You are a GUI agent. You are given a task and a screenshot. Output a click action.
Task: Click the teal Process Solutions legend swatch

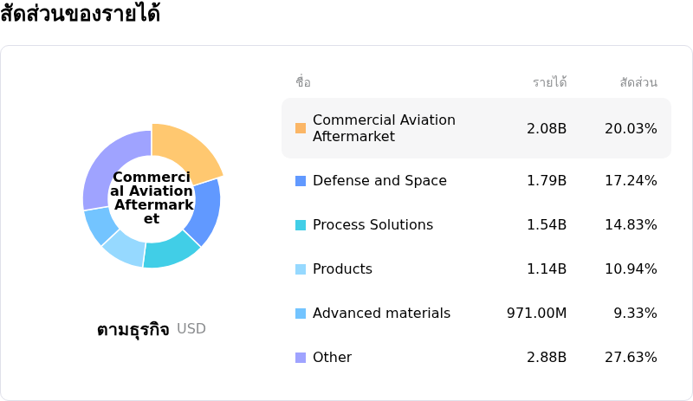[x=301, y=225]
